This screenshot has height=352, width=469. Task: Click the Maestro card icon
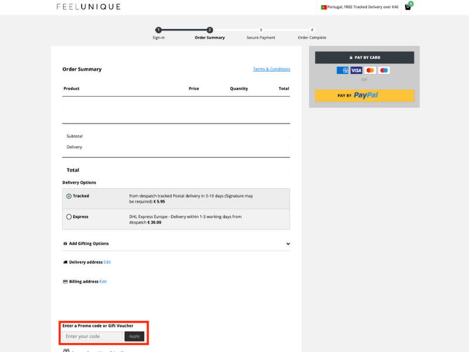pyautogui.click(x=384, y=70)
